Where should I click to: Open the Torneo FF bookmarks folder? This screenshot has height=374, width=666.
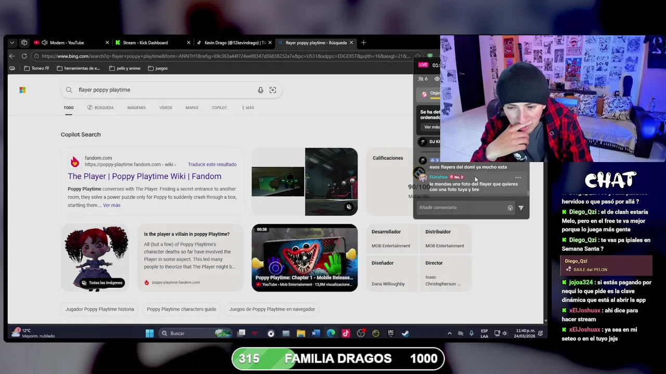(x=36, y=68)
